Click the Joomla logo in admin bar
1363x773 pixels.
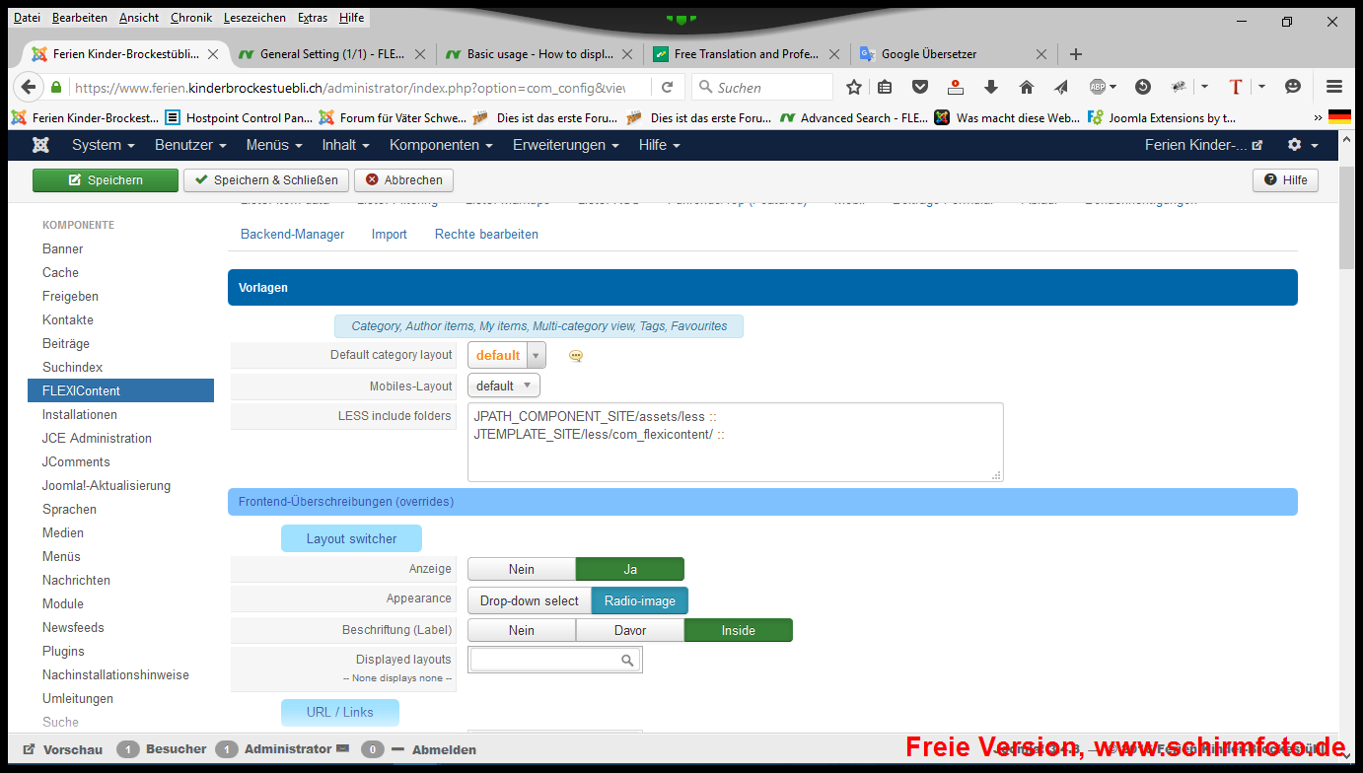pyautogui.click(x=40, y=145)
